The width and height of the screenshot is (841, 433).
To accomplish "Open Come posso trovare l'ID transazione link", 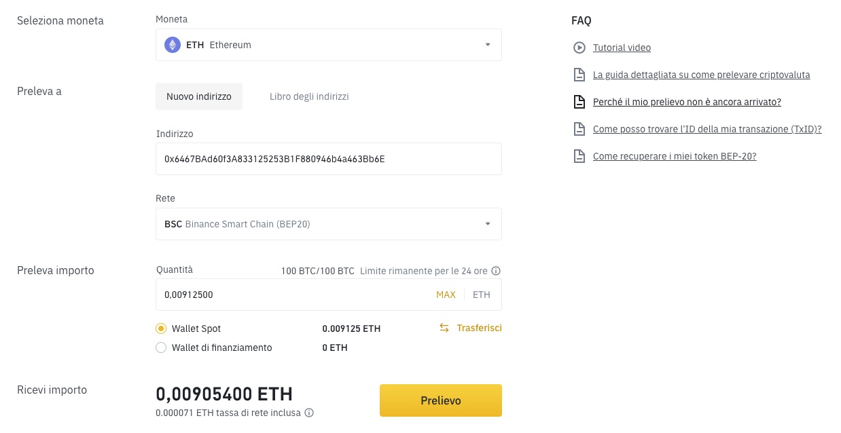I will [707, 129].
